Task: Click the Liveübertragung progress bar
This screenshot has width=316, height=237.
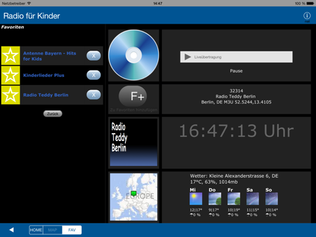Action: point(236,57)
